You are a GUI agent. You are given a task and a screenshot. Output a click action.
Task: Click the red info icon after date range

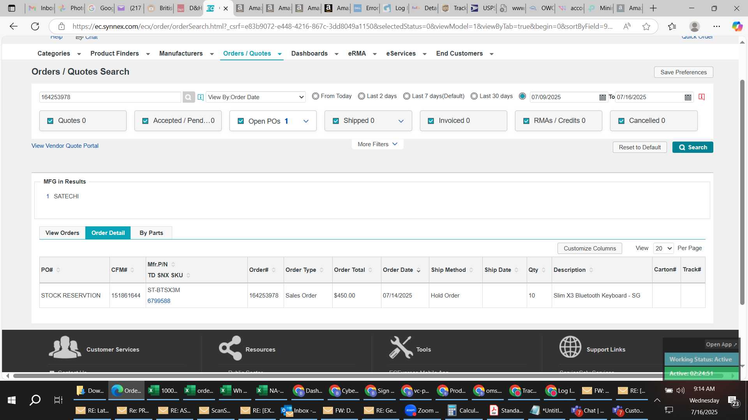702,97
